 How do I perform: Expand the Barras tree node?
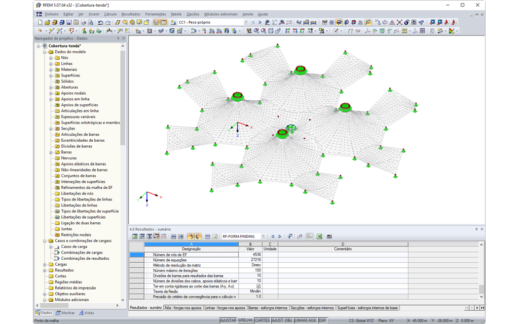pyautogui.click(x=51, y=152)
